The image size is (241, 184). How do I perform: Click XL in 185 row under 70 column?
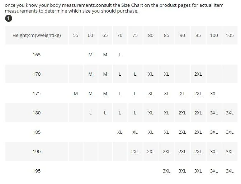coord(120,132)
